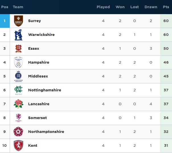172x153 pixels.
Task: Click the Middlesex Cricket emblem
Action: (x=18, y=76)
